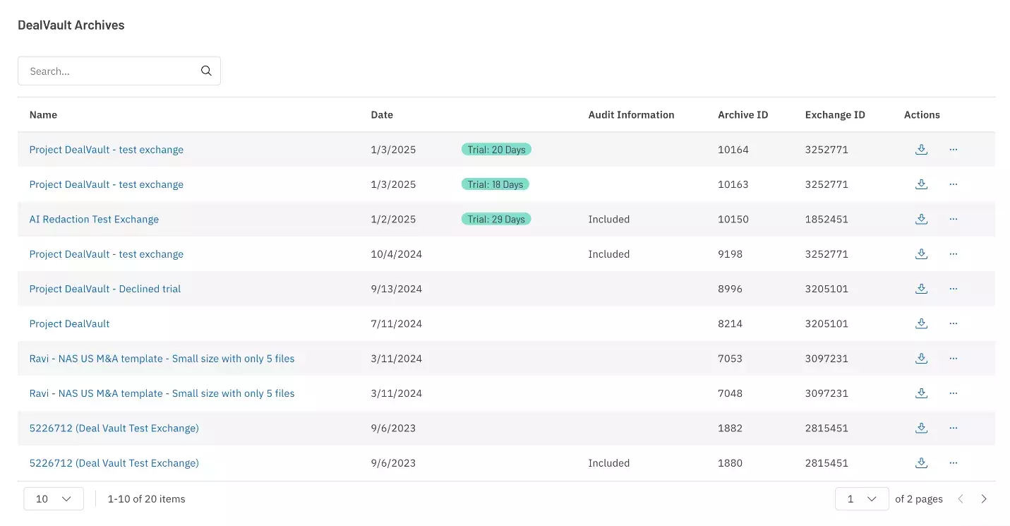
Task: Open AI Redaction Test Exchange link
Action: coord(94,219)
